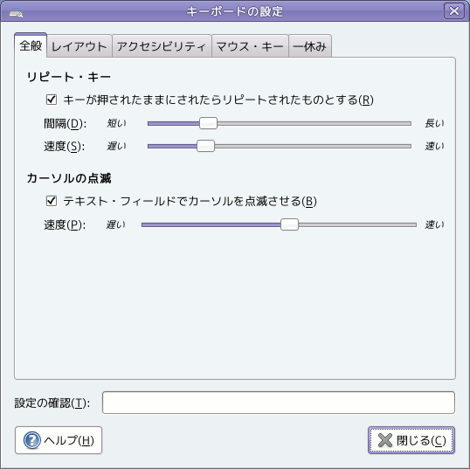Click the cursor blink 速度(P) slider handle
The width and height of the screenshot is (470, 469).
[289, 224]
